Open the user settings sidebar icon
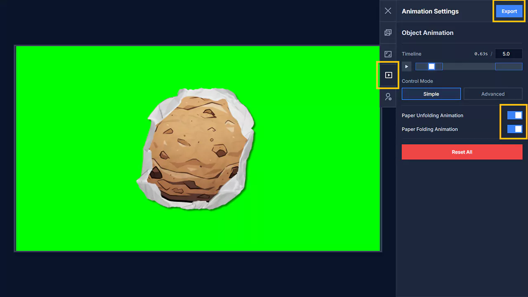Screen dimensions: 528x297 (x=388, y=97)
